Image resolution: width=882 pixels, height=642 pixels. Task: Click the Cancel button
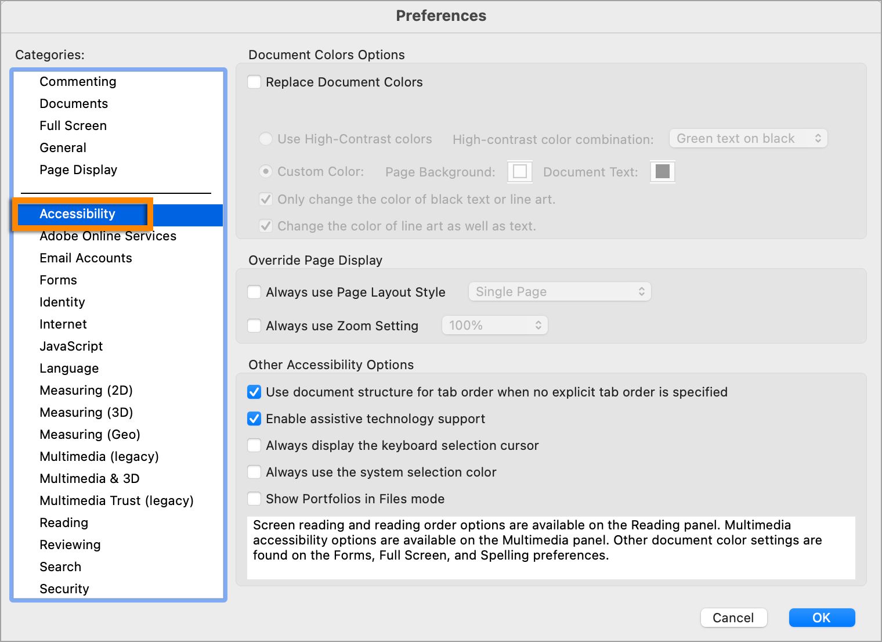click(x=733, y=618)
